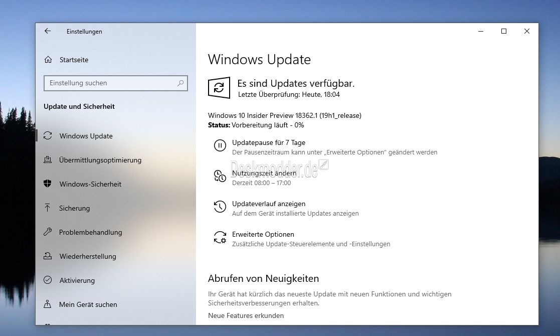Click the Windows Update page heading

tap(259, 59)
